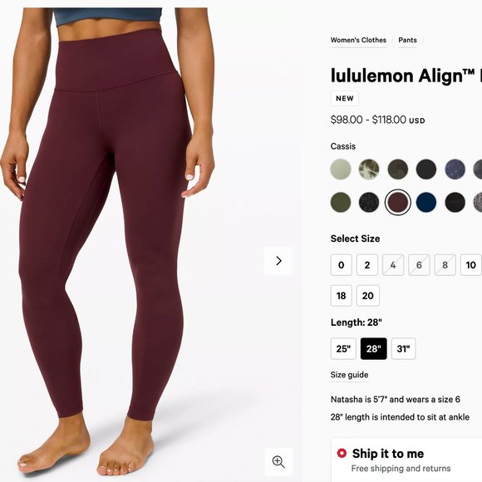Open the Pants breadcrumb link
Viewport: 482px width, 482px height.
click(407, 40)
